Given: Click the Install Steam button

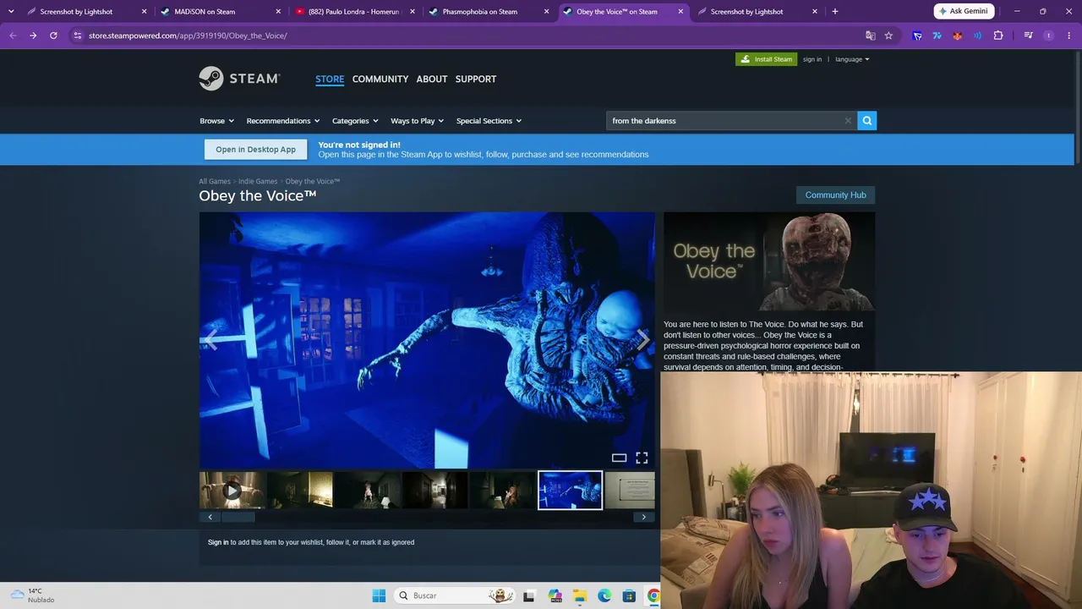Looking at the screenshot, I should pyautogui.click(x=766, y=59).
